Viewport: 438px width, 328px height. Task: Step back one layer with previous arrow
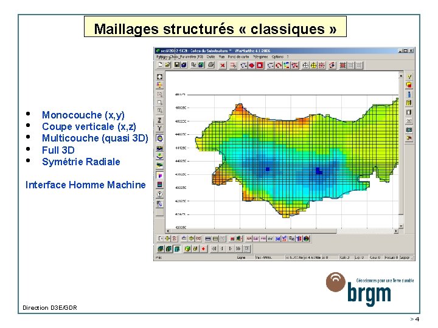(222, 248)
